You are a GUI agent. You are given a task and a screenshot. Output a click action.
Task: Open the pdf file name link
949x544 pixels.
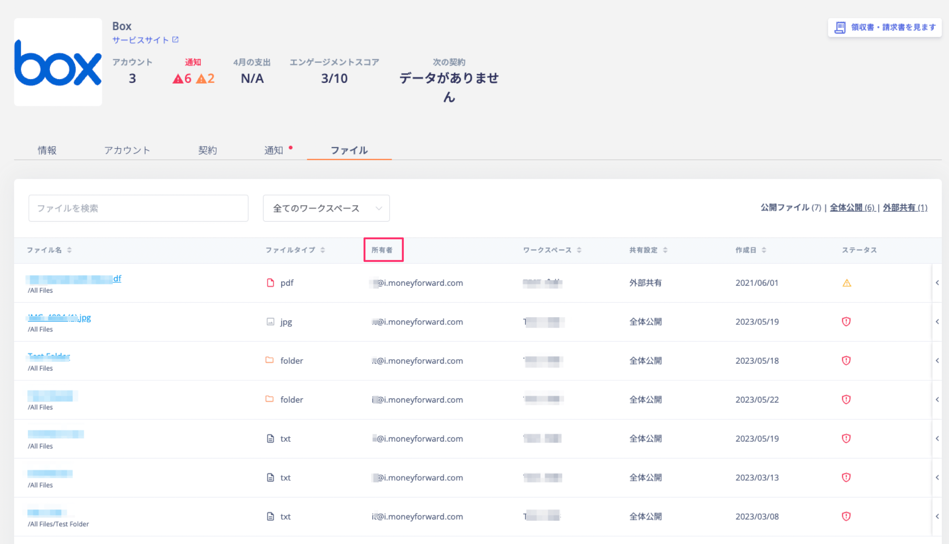(x=74, y=279)
